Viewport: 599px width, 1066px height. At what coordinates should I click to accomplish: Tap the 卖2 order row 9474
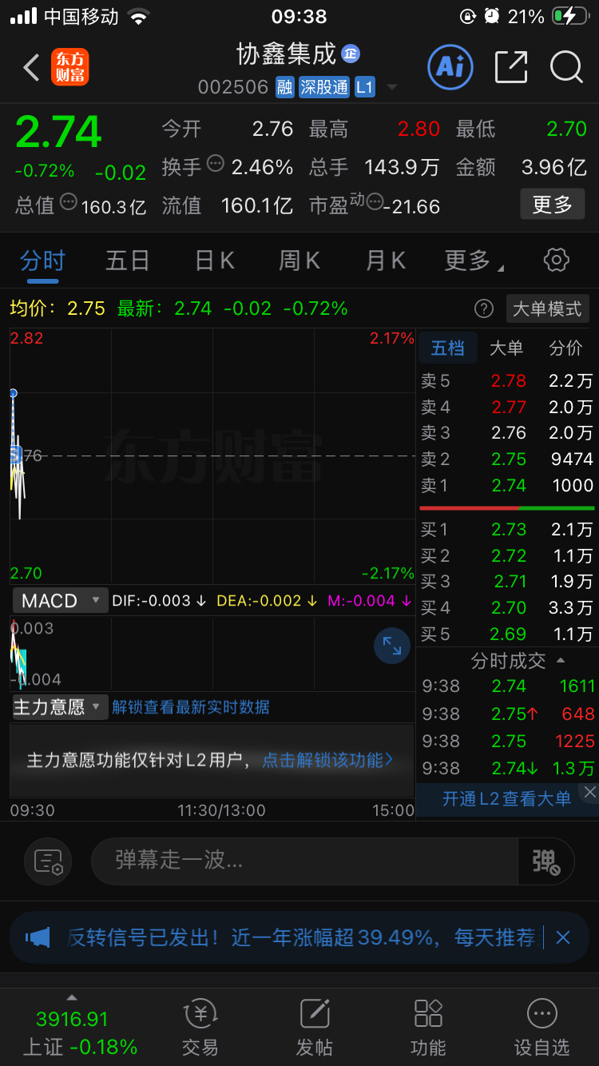507,459
